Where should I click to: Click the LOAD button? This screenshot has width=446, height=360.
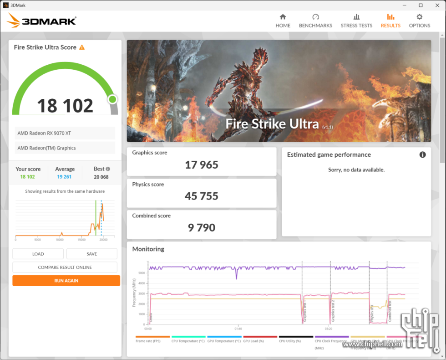[x=38, y=254]
